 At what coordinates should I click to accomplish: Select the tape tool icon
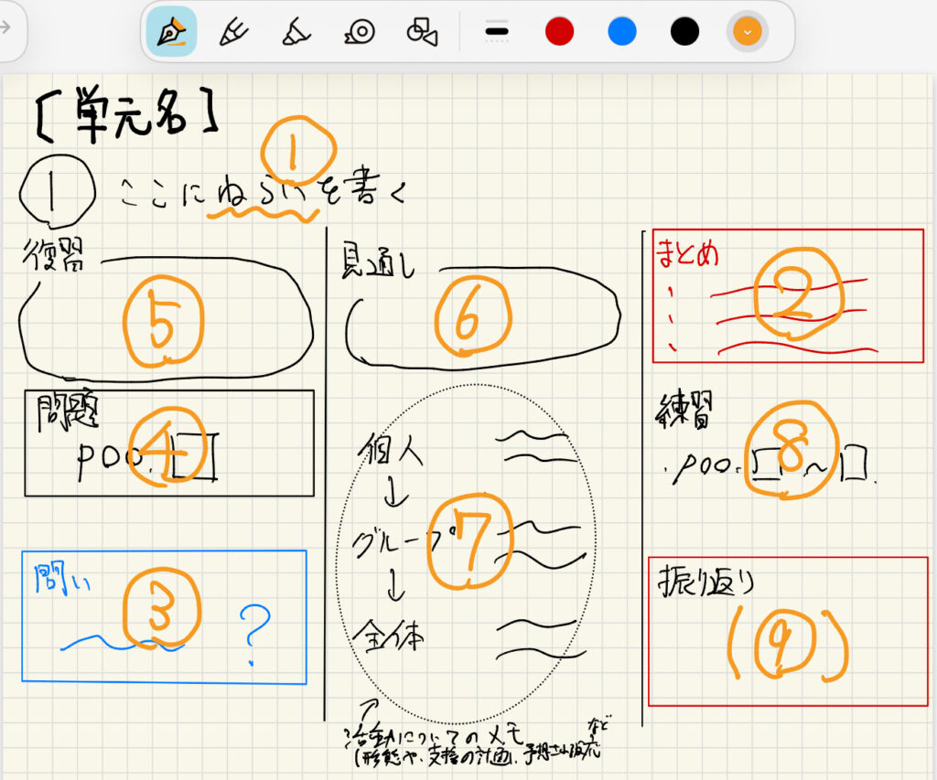(x=359, y=32)
